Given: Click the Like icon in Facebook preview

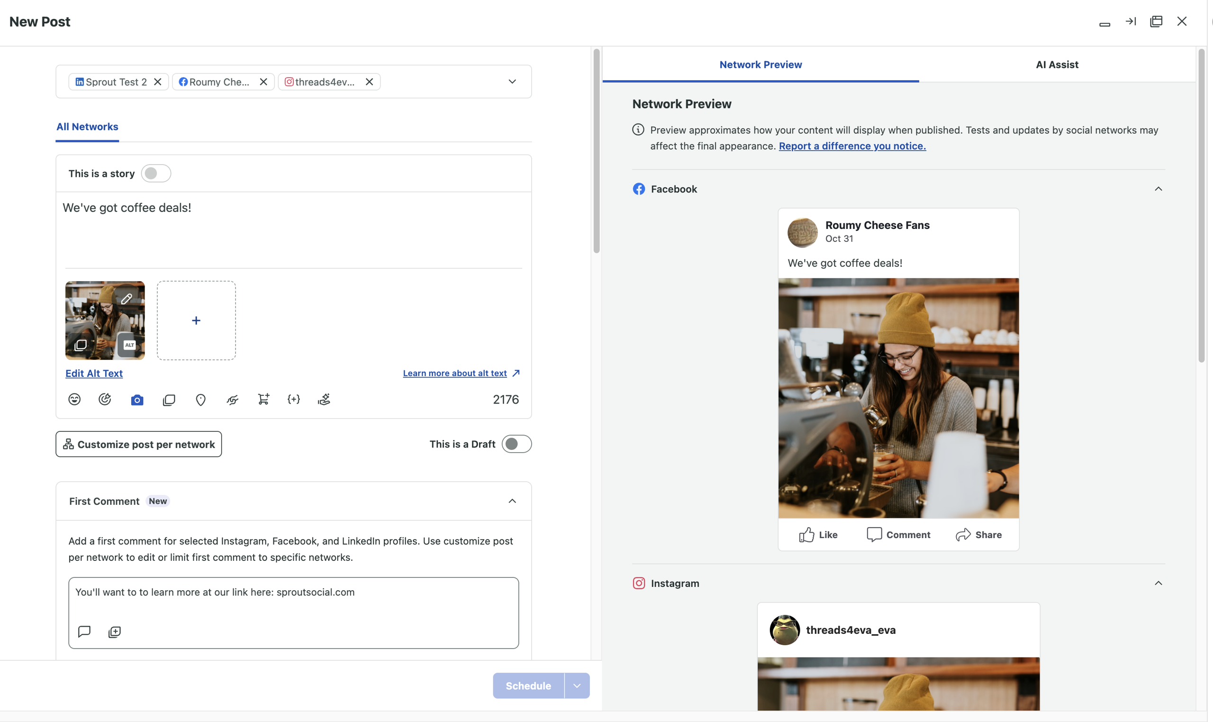Looking at the screenshot, I should (806, 535).
